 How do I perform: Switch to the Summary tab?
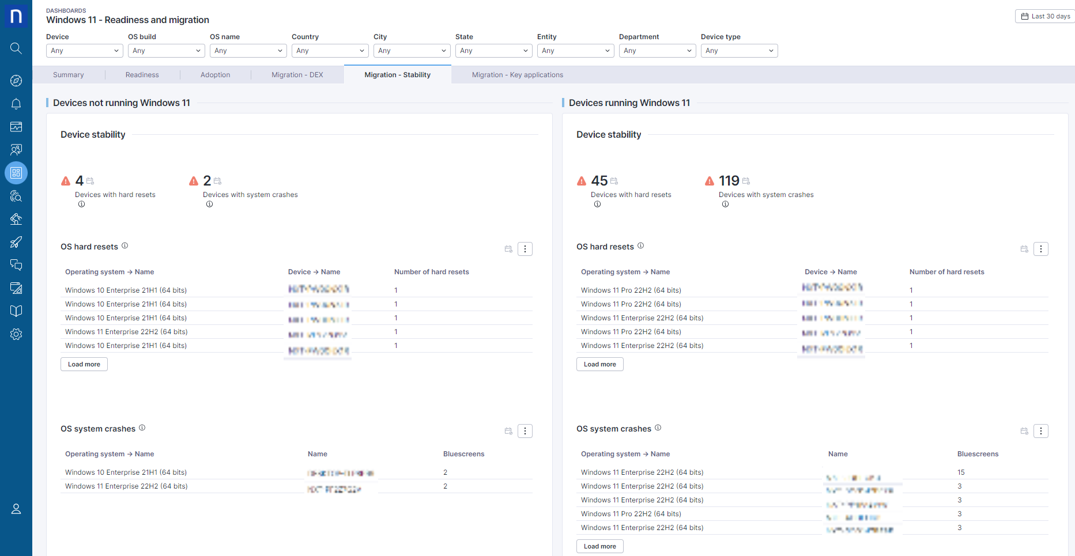pyautogui.click(x=69, y=75)
